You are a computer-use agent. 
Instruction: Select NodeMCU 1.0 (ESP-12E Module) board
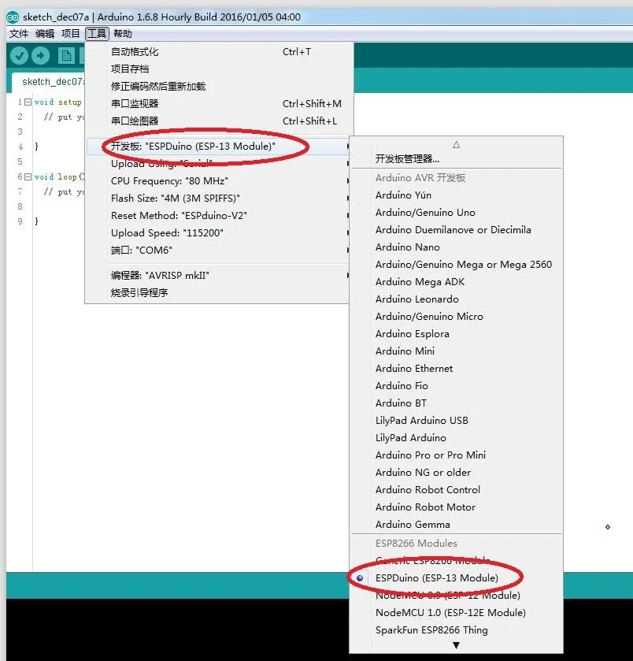(x=457, y=612)
